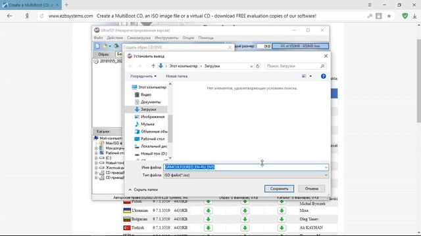The height and width of the screenshot is (236, 421).
Task: Click first download arrow in Turkish row
Action: click(x=208, y=227)
